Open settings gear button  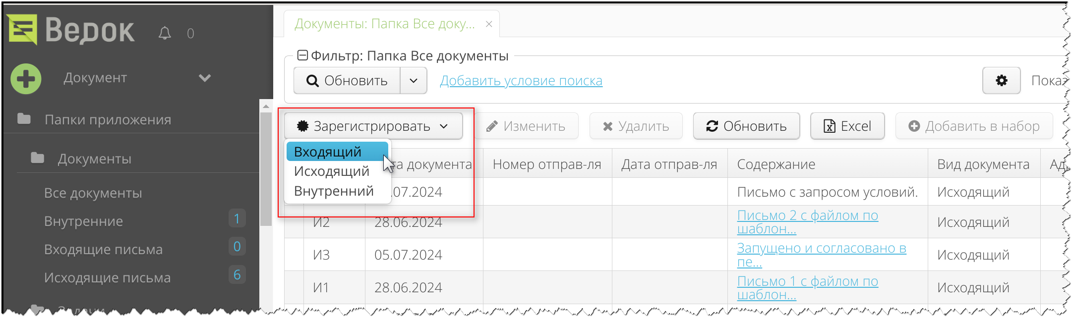click(1002, 80)
